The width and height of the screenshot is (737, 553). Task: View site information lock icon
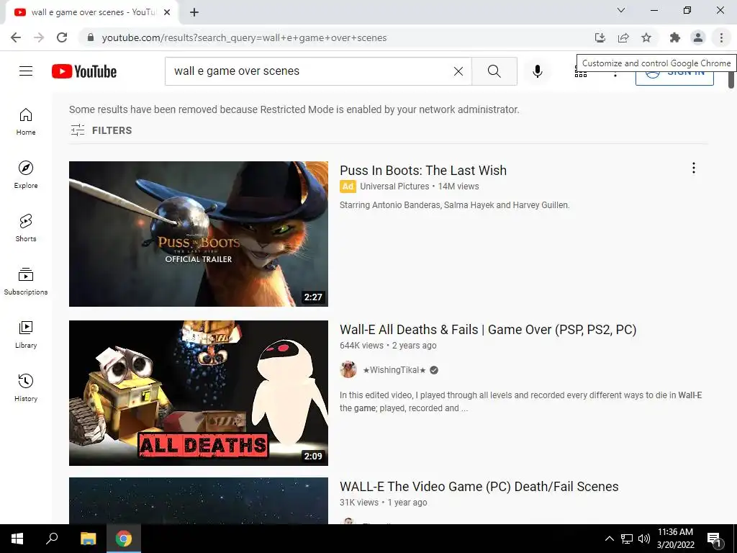[91, 37]
